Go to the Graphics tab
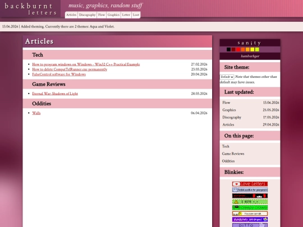303x227 pixels. tap(113, 15)
